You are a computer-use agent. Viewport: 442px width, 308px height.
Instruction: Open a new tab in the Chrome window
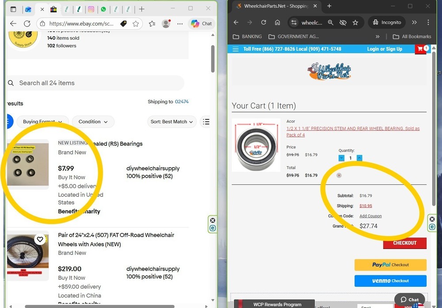pyautogui.click(x=329, y=6)
